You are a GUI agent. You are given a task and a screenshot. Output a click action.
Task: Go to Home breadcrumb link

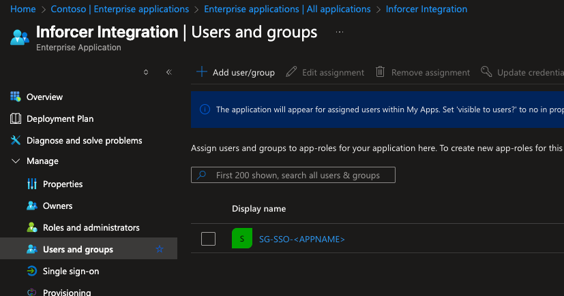click(x=23, y=9)
